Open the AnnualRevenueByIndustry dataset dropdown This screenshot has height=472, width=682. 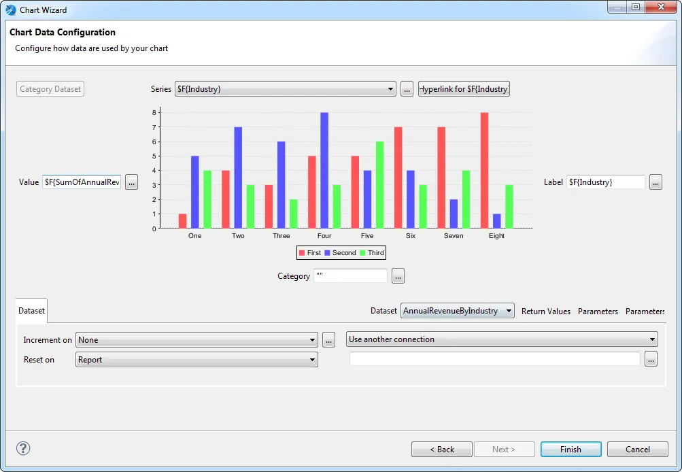pyautogui.click(x=509, y=310)
